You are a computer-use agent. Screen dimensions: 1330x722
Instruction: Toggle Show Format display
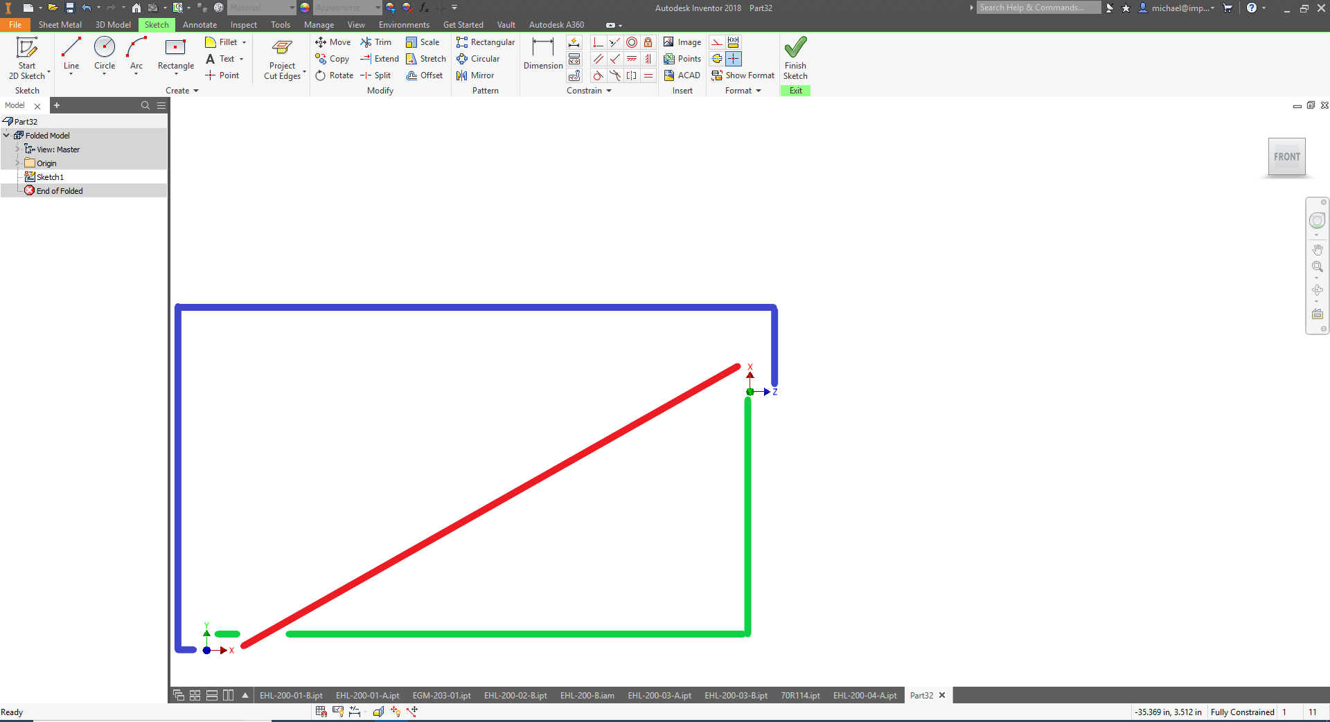(743, 75)
